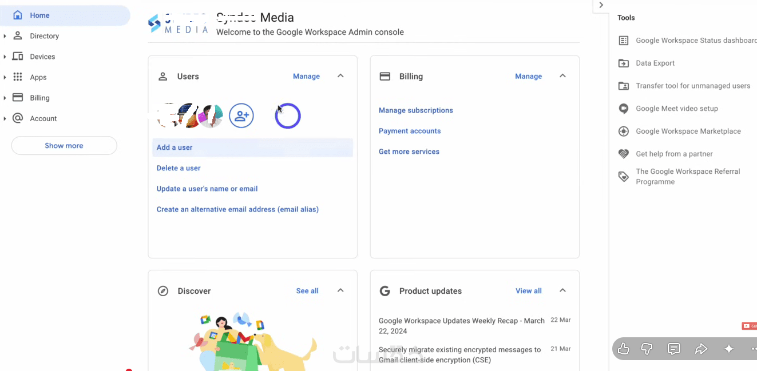757x371 pixels.
Task: Click the Billing card header icon
Action: 385,76
